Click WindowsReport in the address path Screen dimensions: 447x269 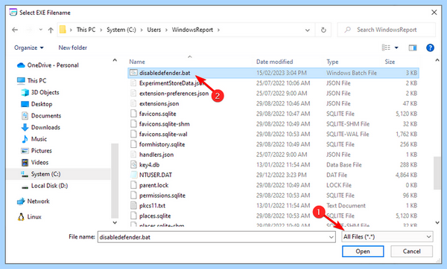192,30
